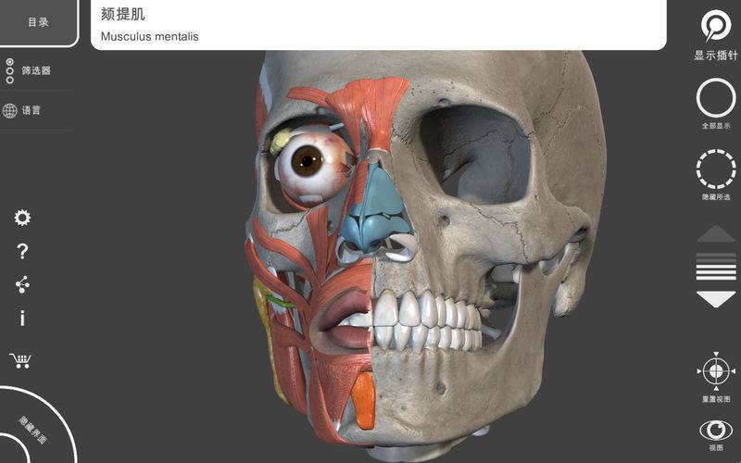Open the 筛选器 filter option
Screen dimensions: 741x463
coord(28,71)
